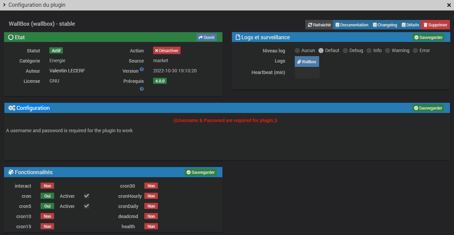The image size is (454, 235).
Task: Click the deadcmd Non badge
Action: point(151,216)
